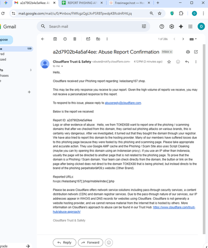This screenshot has width=208, height=248.
Task: Click the Search mail field
Action: pos(93,26)
